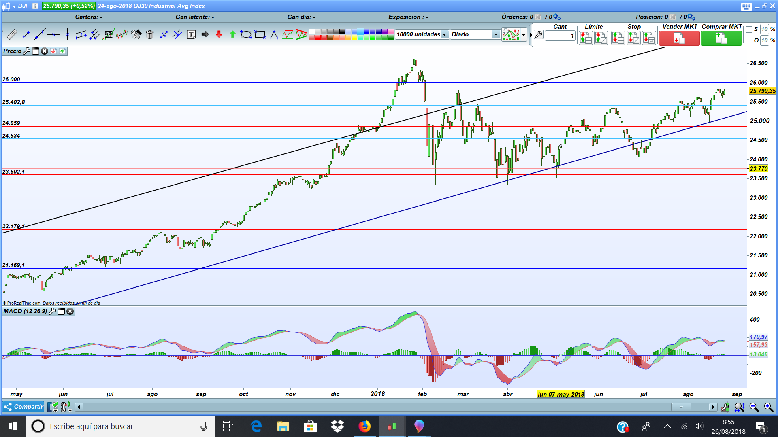
Task: Select the ellipse drawing tool
Action: click(x=246, y=34)
